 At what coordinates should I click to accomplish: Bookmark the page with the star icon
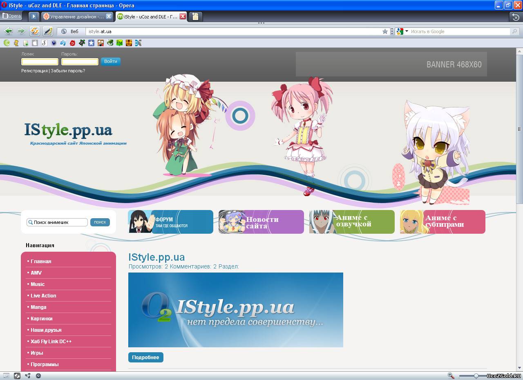click(385, 31)
